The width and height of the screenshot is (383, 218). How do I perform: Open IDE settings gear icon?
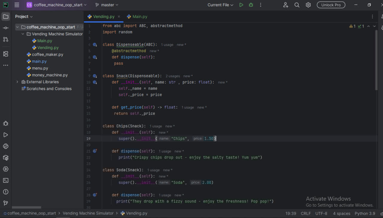308,5
